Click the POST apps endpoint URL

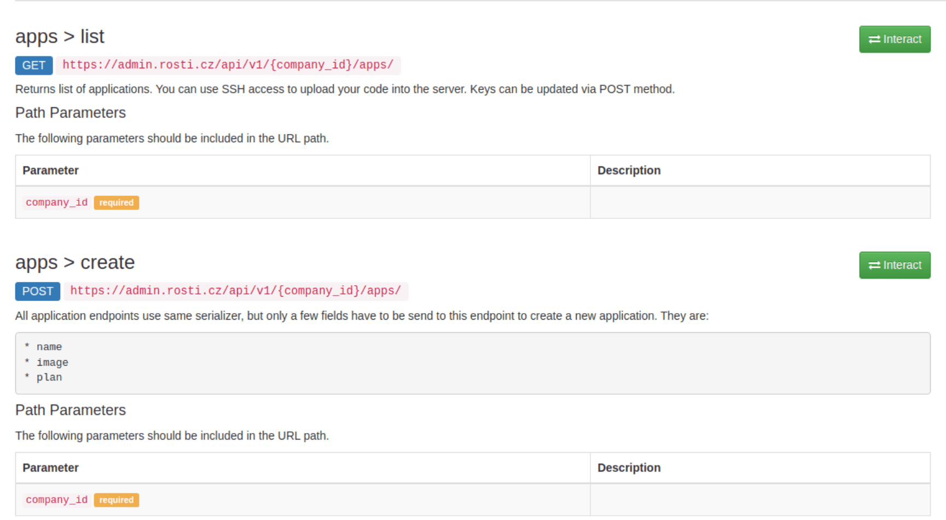pyautogui.click(x=236, y=291)
